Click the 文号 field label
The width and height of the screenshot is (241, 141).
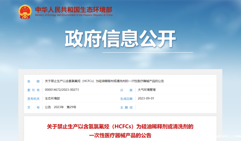pyautogui.click(x=33, y=107)
